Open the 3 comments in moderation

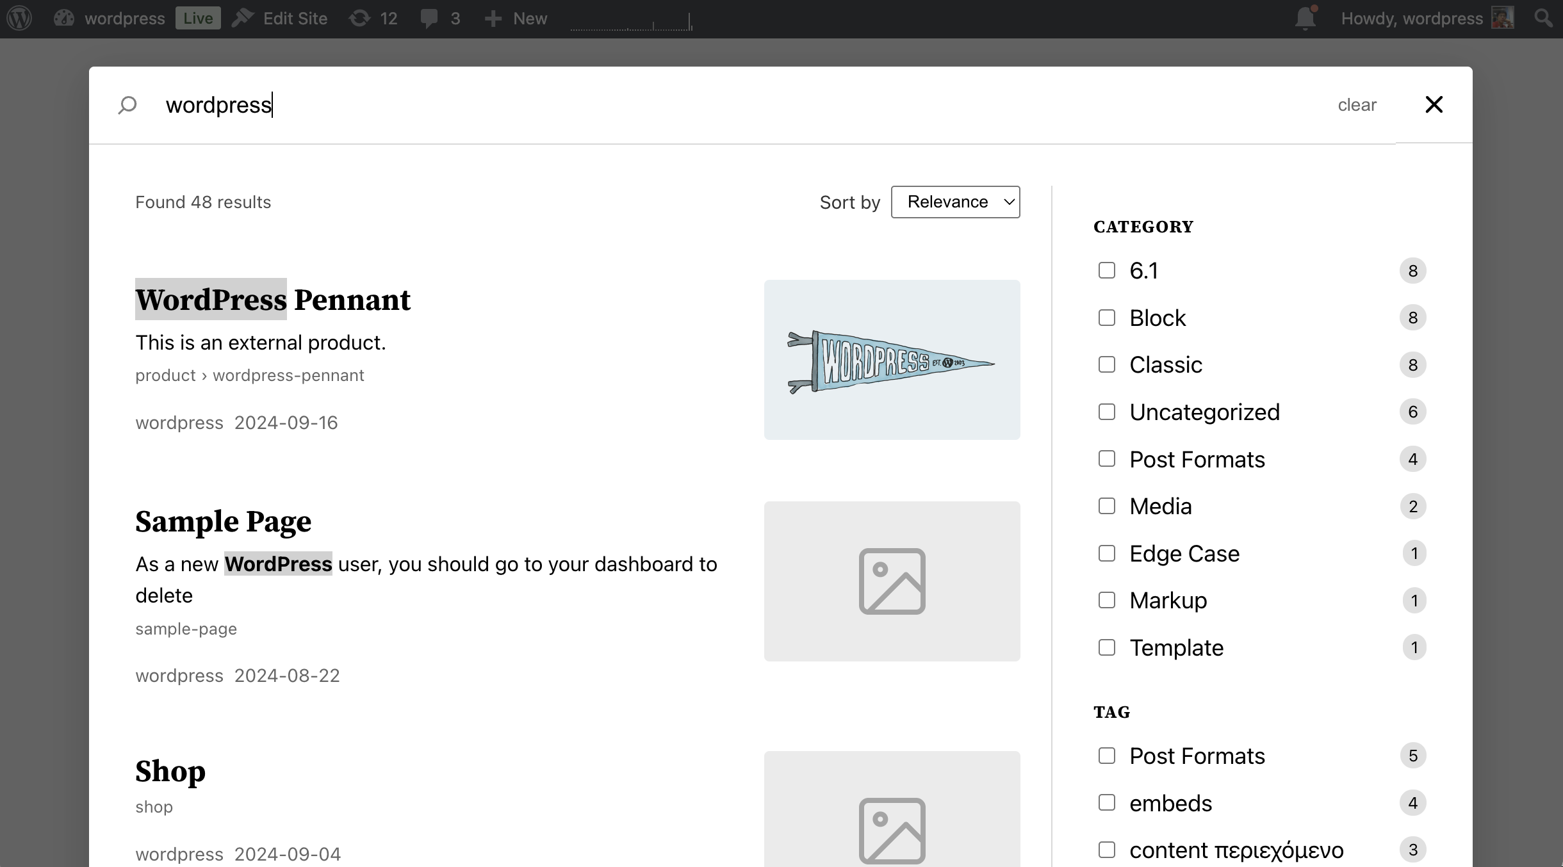[440, 18]
